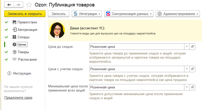This screenshot has height=110, width=202.
Task: Click the grid icon beside Склады
Action: pyautogui.click(x=14, y=37)
